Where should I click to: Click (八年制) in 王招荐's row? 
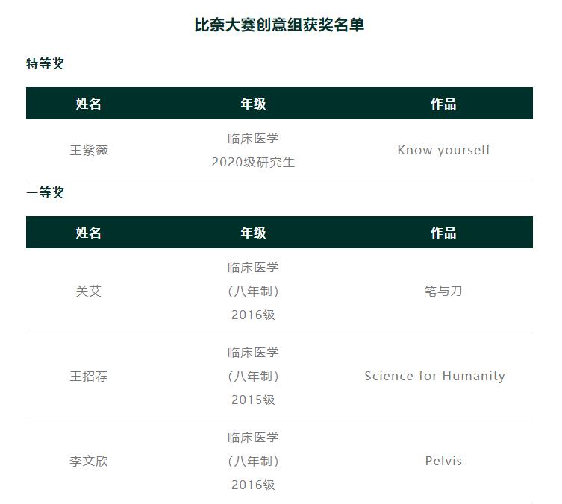pyautogui.click(x=253, y=377)
